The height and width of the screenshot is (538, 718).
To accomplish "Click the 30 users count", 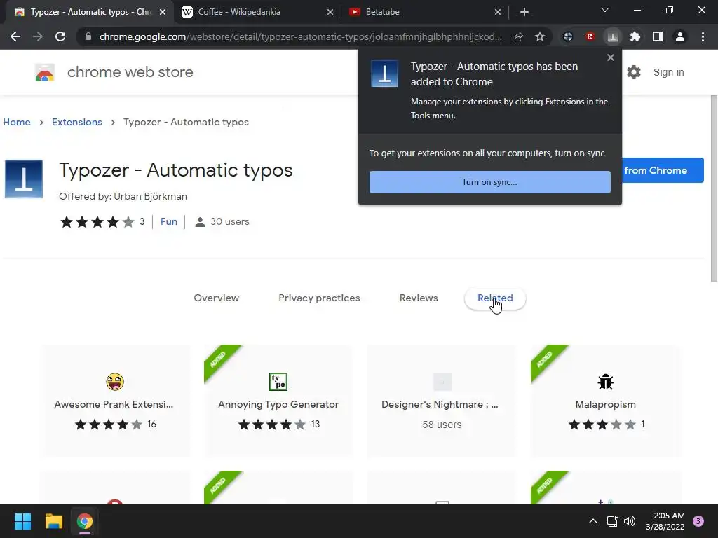I will tap(222, 222).
